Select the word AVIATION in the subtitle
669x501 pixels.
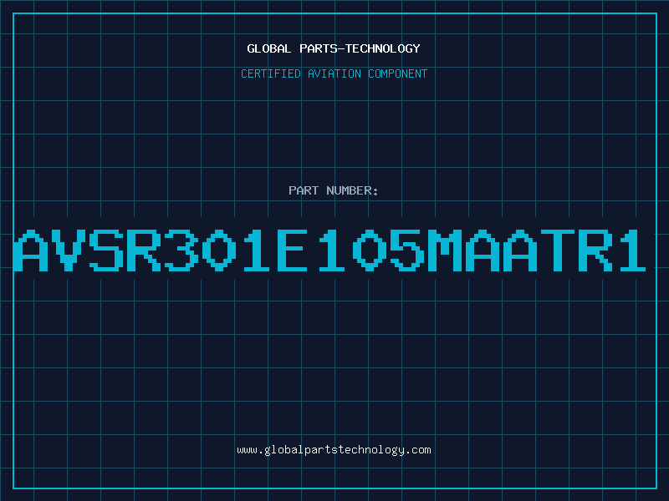click(334, 74)
